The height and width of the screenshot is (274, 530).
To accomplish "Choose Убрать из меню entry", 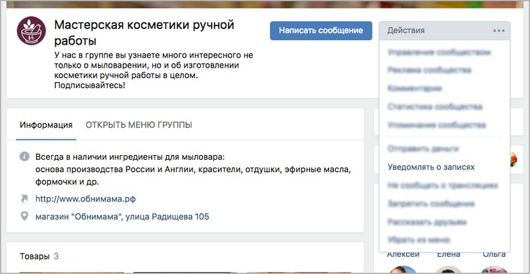I will point(419,240).
